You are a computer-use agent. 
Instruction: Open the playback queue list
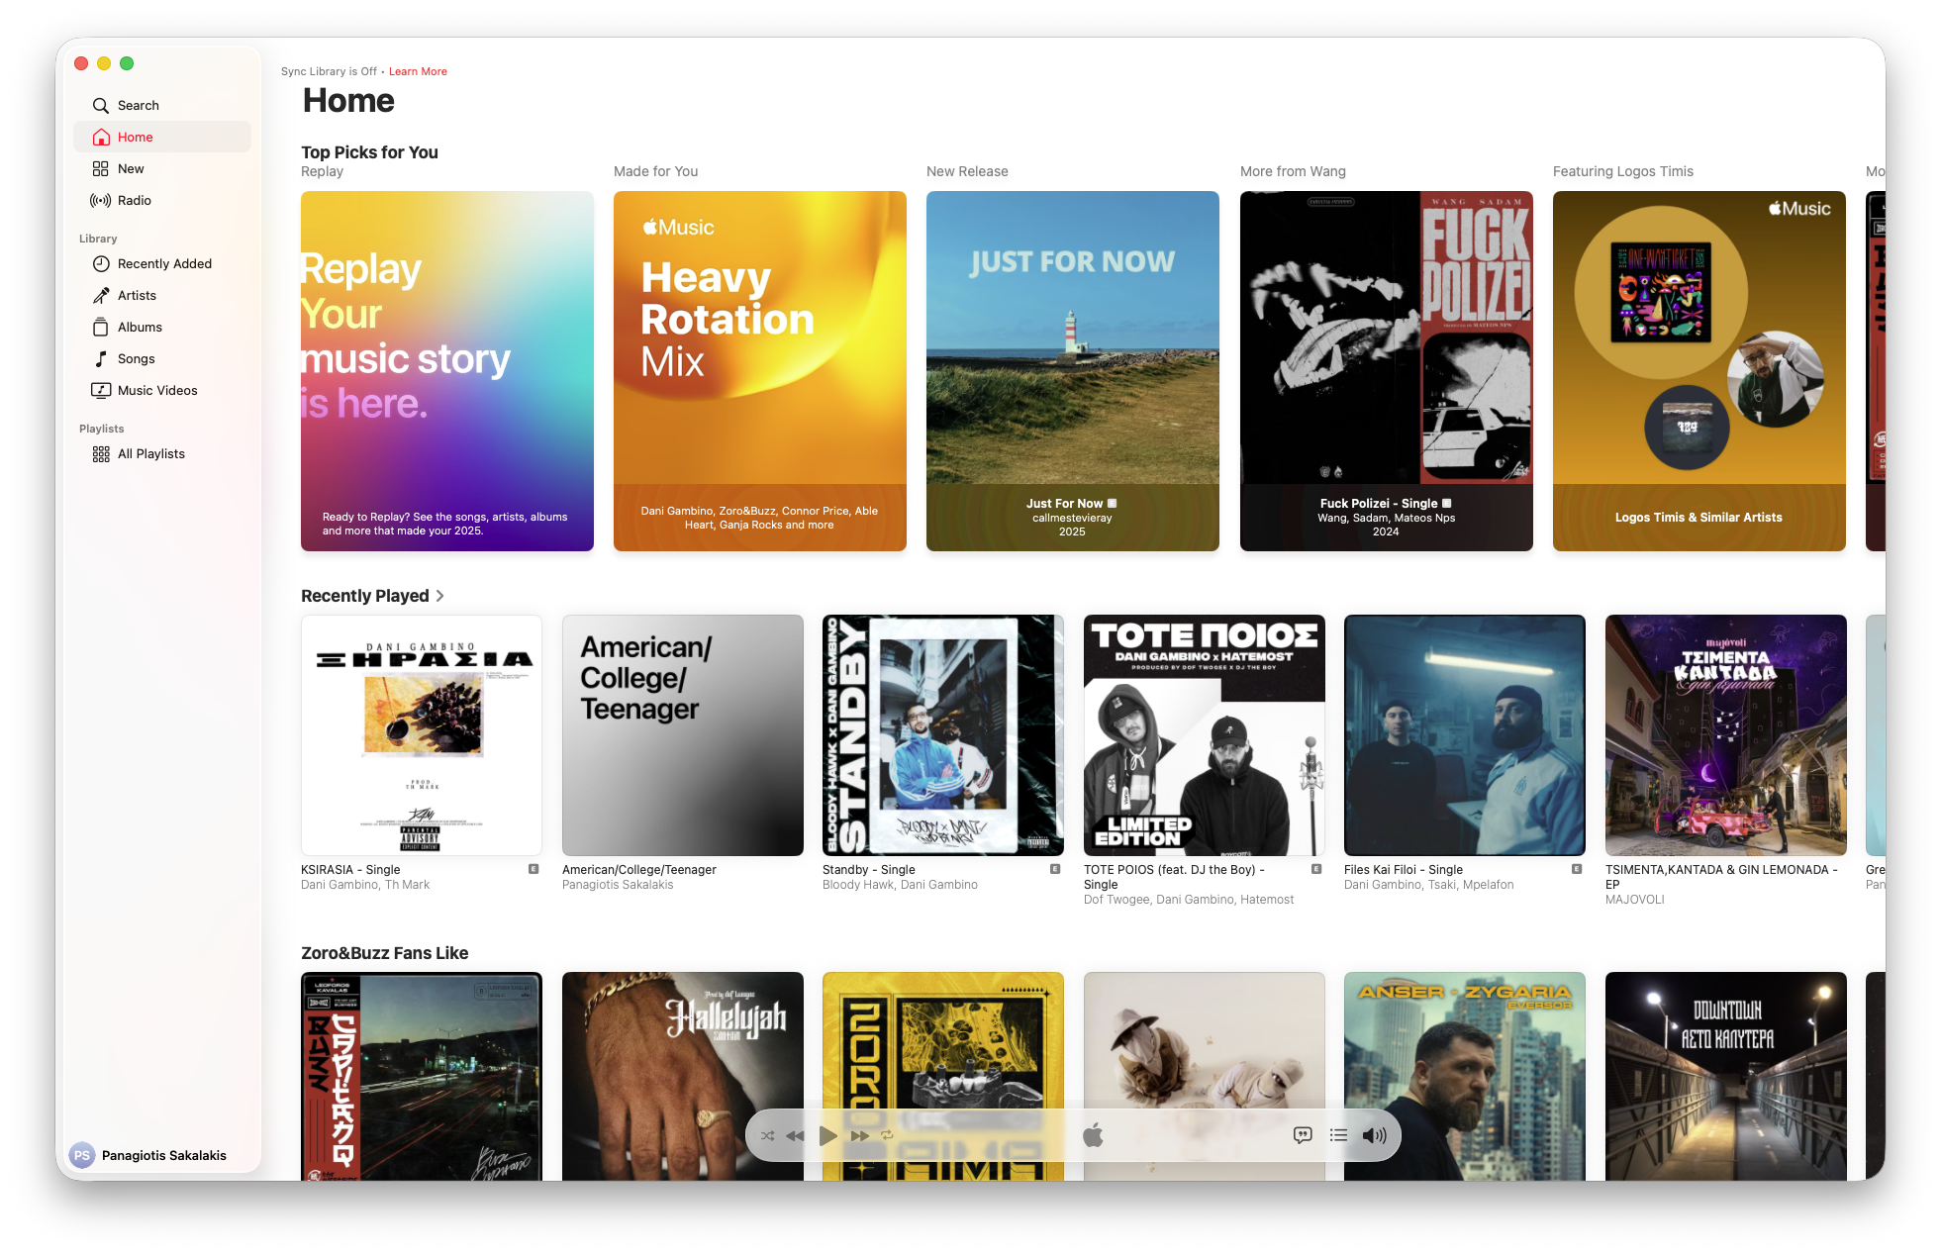pyautogui.click(x=1338, y=1135)
